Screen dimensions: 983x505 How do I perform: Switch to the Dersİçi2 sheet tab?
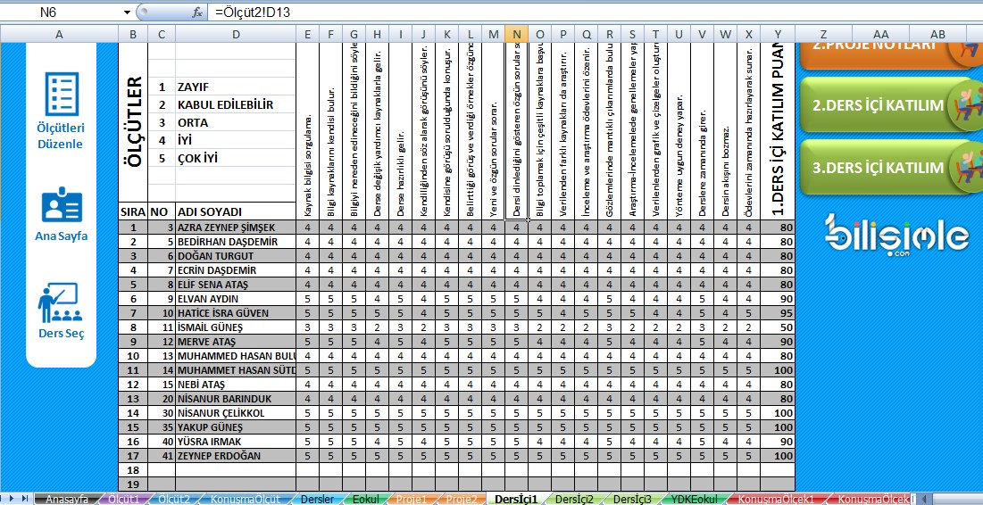(x=573, y=499)
